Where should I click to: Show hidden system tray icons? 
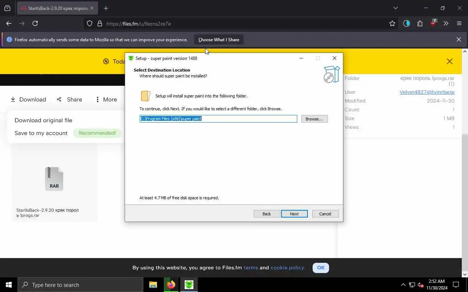coord(403,285)
